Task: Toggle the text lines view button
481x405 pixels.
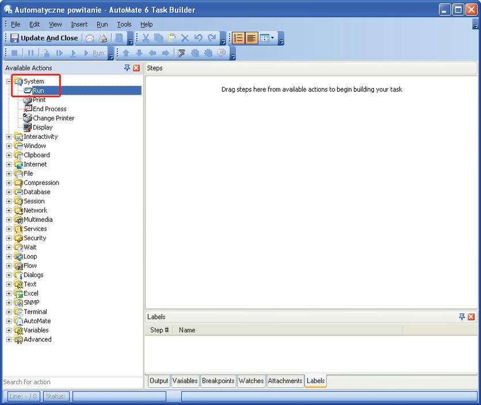Action: point(251,38)
